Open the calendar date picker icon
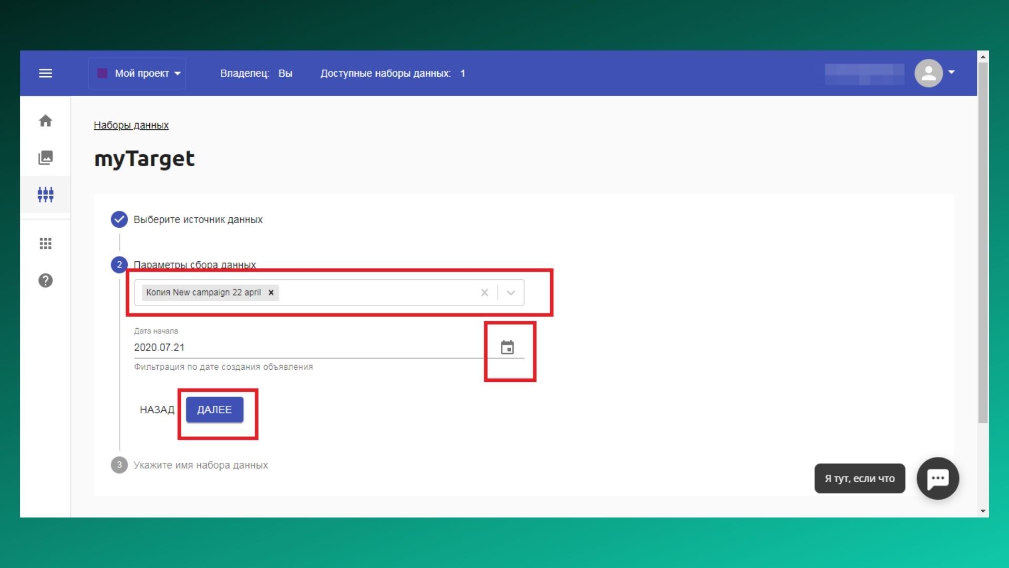Viewport: 1009px width, 568px height. [507, 347]
